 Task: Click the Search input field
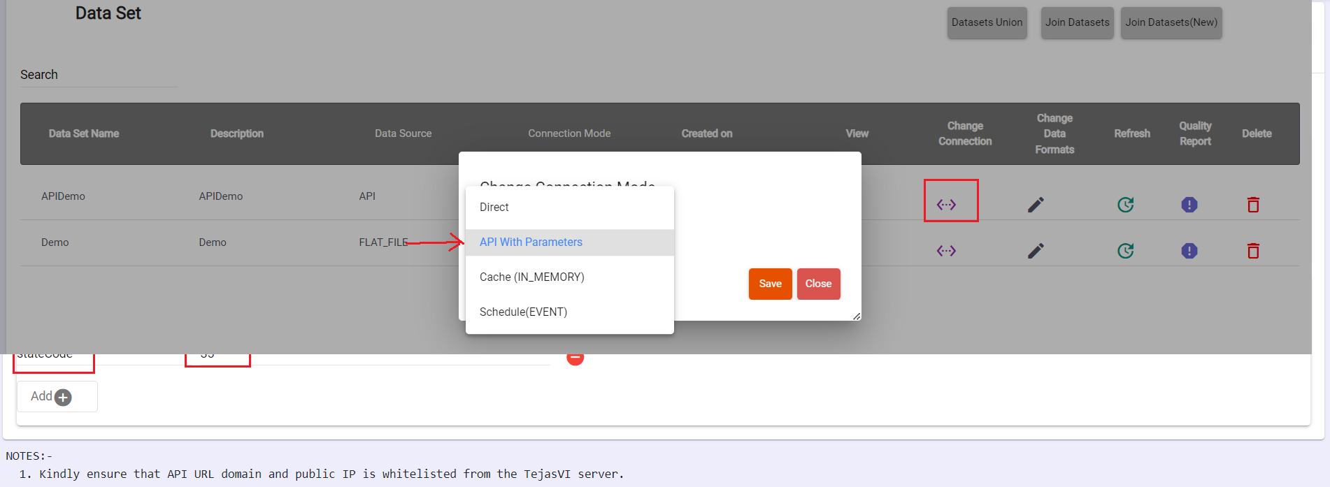(98, 75)
